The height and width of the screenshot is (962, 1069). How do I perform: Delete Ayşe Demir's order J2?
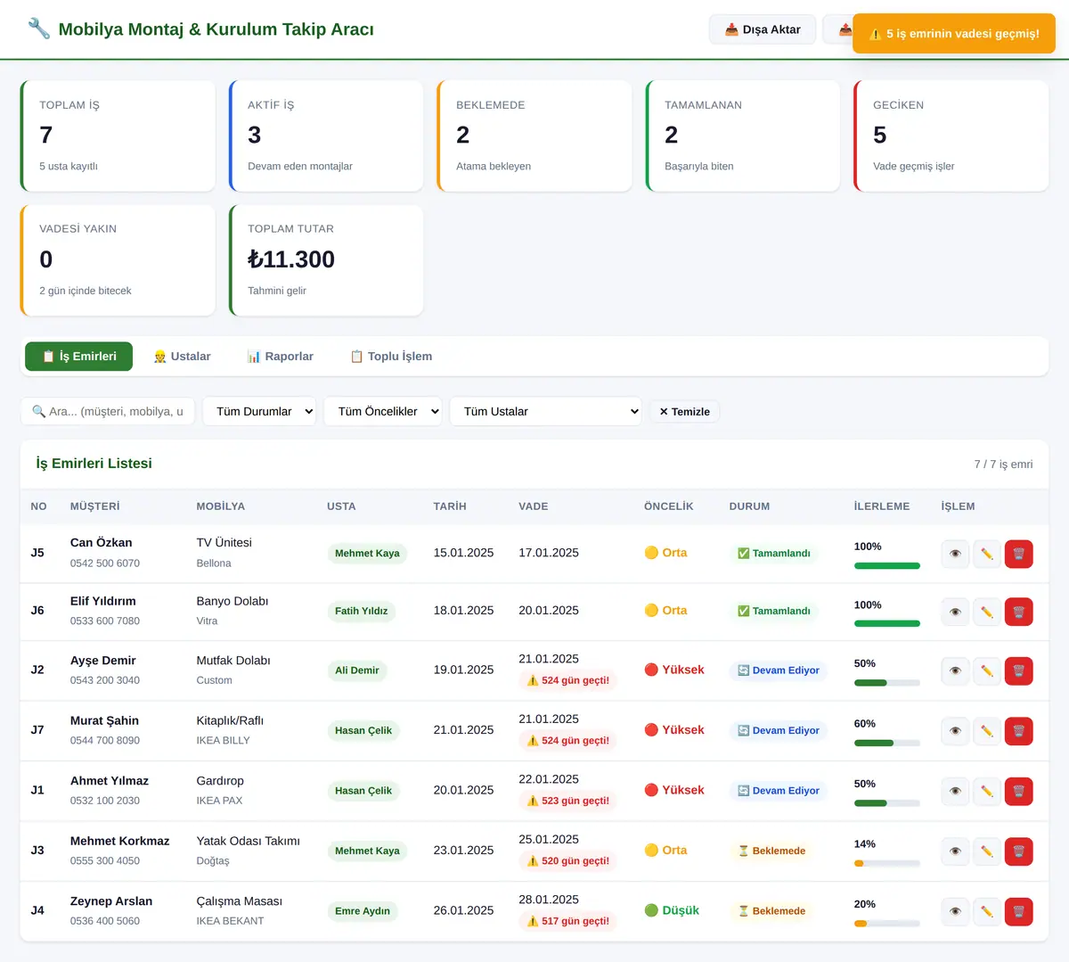click(1019, 670)
